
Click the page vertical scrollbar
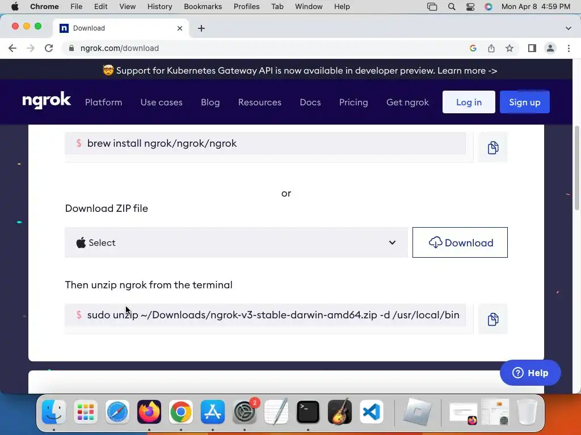[576, 168]
